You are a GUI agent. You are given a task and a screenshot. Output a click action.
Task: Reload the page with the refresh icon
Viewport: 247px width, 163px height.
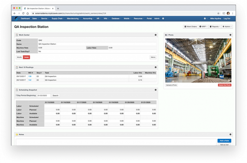pyautogui.click(x=23, y=14)
